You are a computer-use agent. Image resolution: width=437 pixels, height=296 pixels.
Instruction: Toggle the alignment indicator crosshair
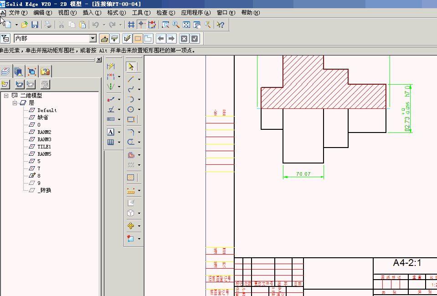click(141, 25)
